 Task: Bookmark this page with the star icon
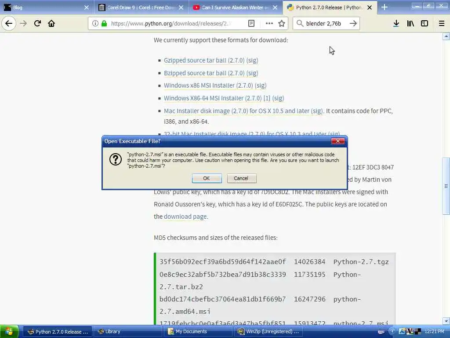[282, 23]
